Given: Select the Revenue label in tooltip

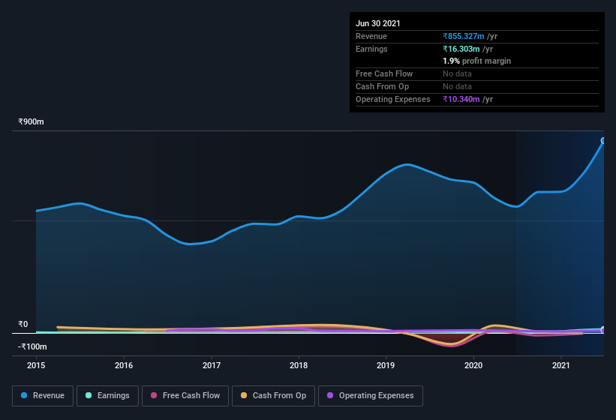Looking at the screenshot, I should pos(371,36).
